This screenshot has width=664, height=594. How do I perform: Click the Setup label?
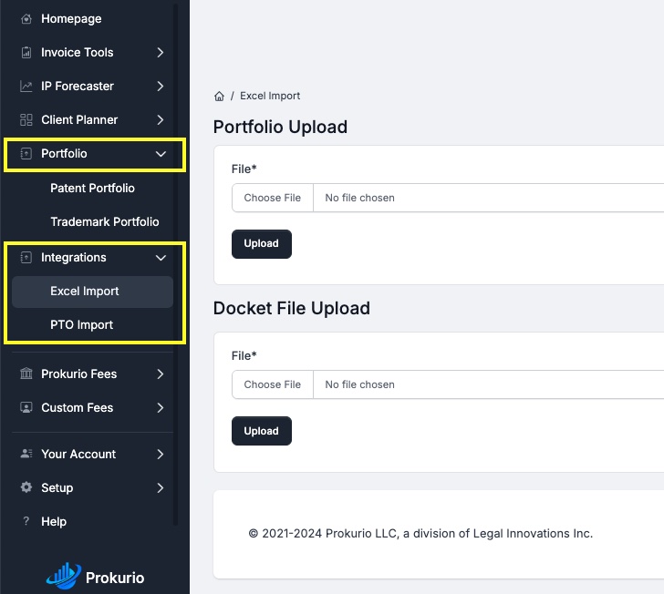point(57,487)
